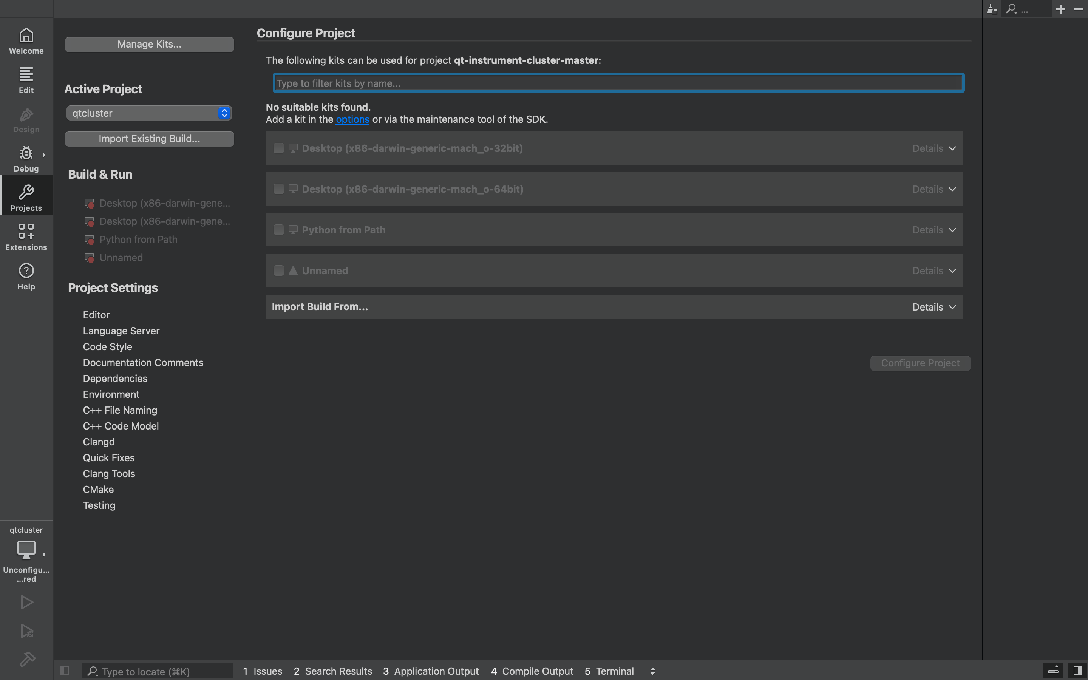The image size is (1088, 680).
Task: Click the Manage Kits button
Action: [149, 45]
